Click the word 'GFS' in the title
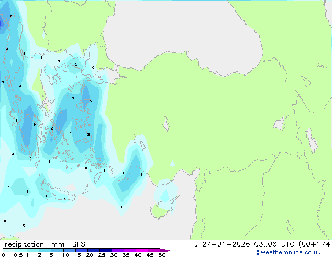 79,244
